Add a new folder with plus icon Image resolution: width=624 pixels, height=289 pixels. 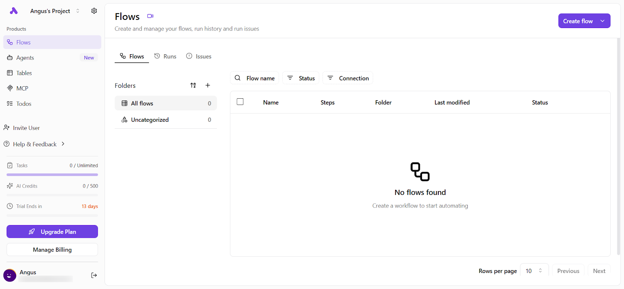pyautogui.click(x=208, y=85)
